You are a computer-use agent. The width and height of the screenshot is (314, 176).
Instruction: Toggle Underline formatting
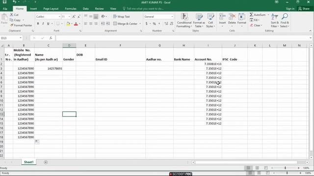[x=48, y=24]
